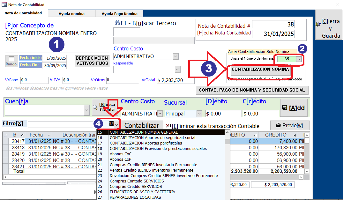Switch to the Ayuda nomina tab
This screenshot has width=343, height=200.
(x=71, y=14)
